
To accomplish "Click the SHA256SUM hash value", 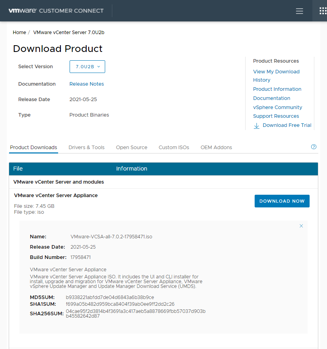I will (x=136, y=314).
